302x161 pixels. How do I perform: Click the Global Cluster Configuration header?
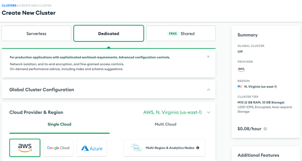click(42, 90)
